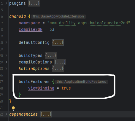Expand the defaultConfig fold arrow in gutter

click(x=6, y=42)
